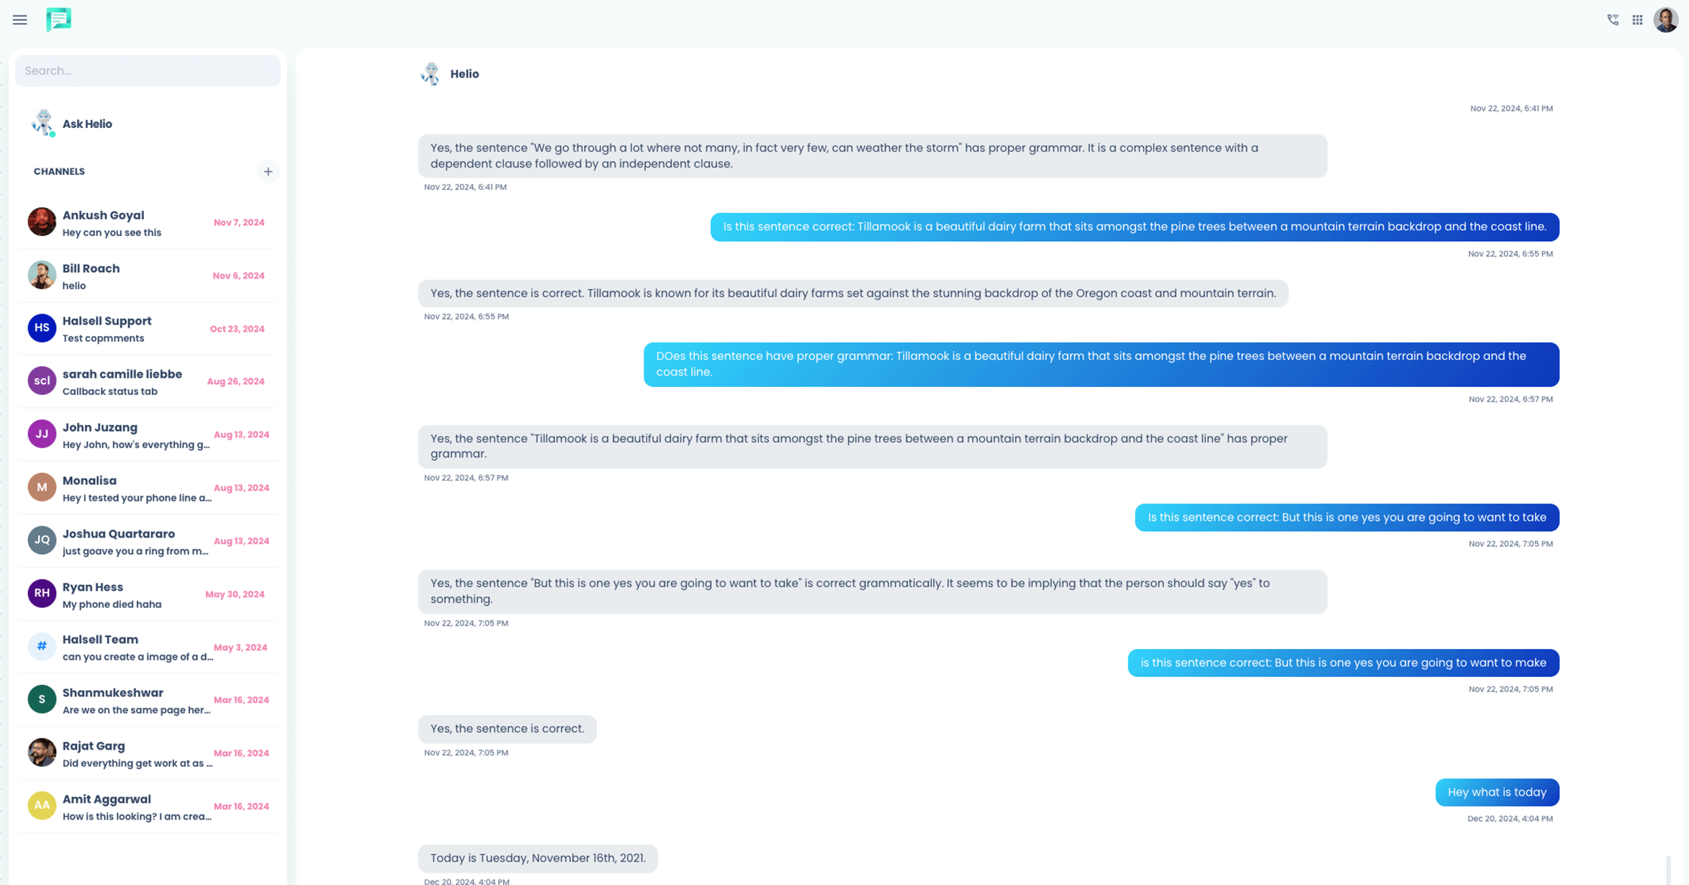Open the Halsell Support conversation
The width and height of the screenshot is (1689, 885).
click(148, 329)
